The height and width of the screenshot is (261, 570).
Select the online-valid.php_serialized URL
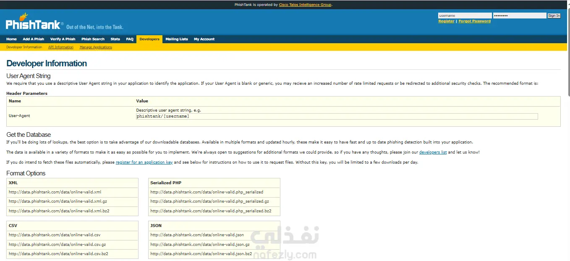(x=207, y=192)
